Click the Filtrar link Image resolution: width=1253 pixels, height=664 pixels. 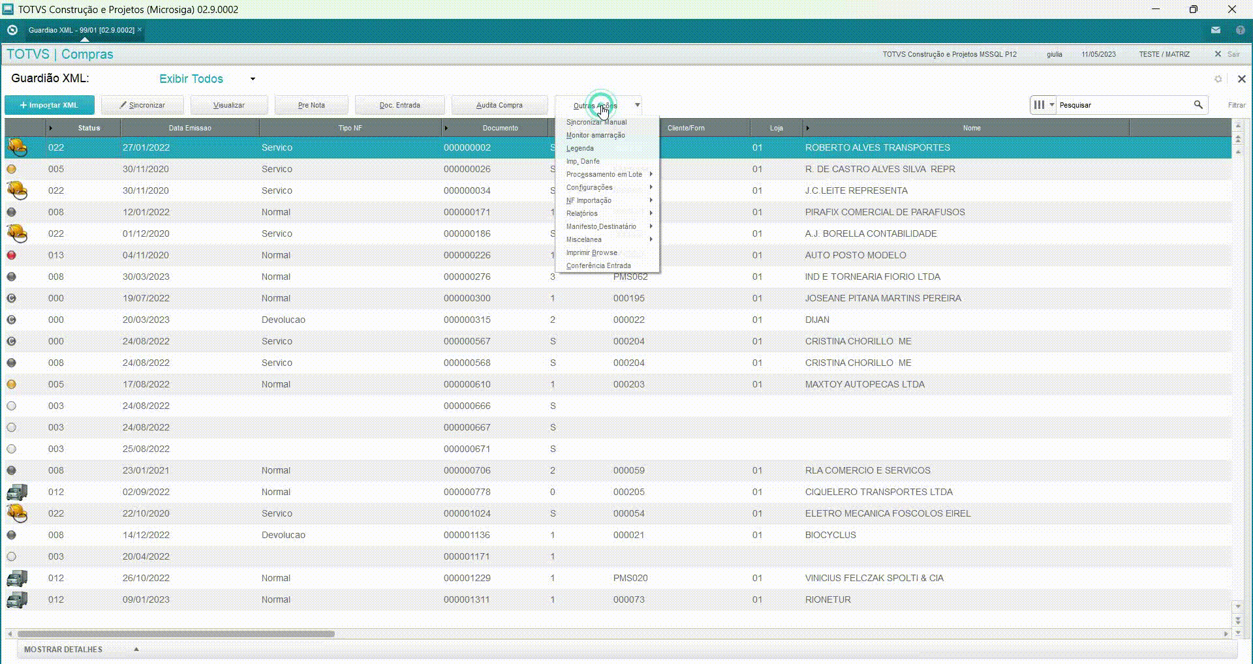(x=1237, y=105)
